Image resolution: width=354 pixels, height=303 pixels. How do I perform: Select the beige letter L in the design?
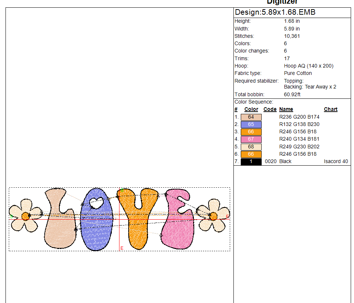coord(59,228)
